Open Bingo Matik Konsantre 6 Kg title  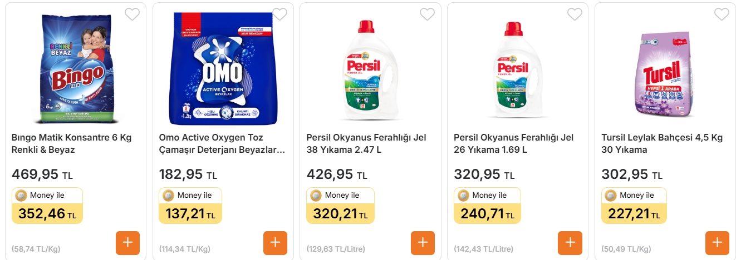(71, 143)
